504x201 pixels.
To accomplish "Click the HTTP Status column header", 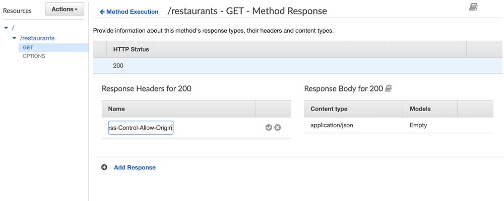I will 131,49.
